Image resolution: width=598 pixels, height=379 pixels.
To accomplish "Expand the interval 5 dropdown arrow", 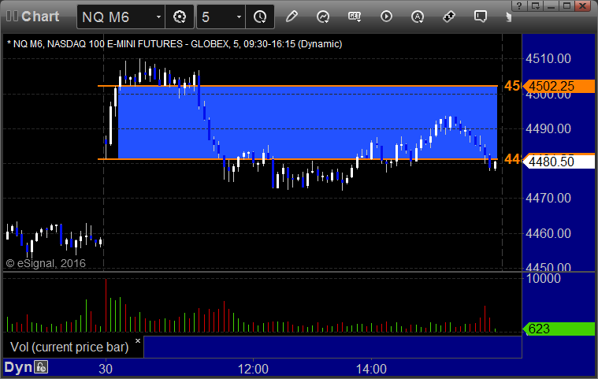I will point(240,17).
